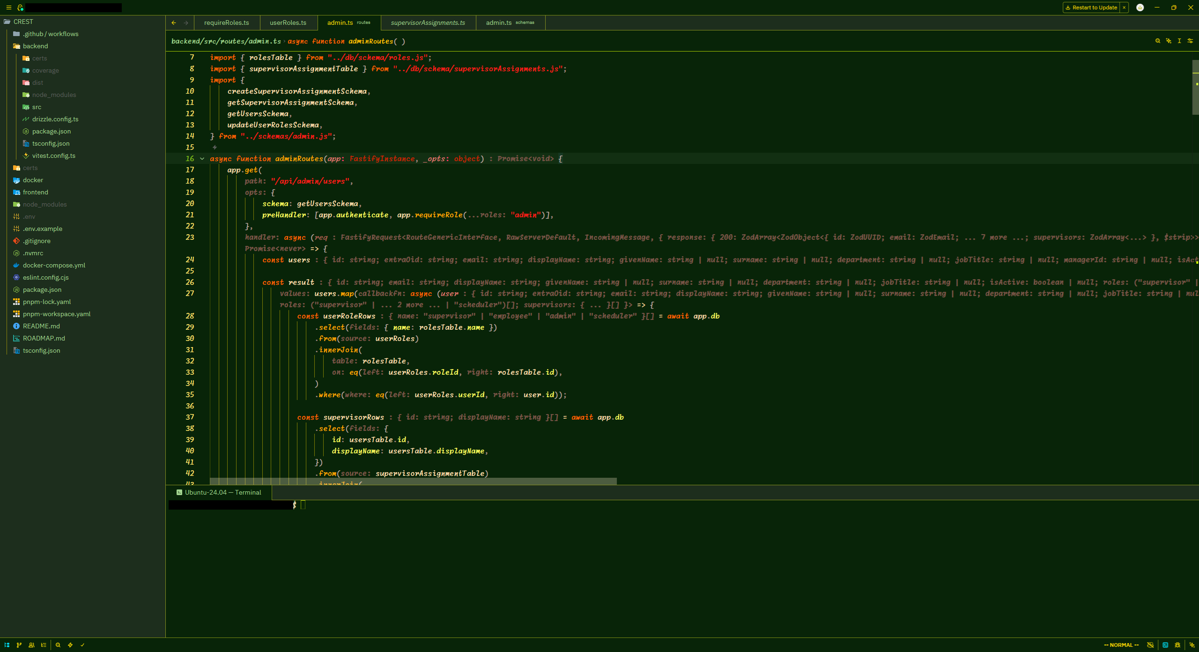
Task: Open project search from status bar magnifier
Action: point(58,645)
